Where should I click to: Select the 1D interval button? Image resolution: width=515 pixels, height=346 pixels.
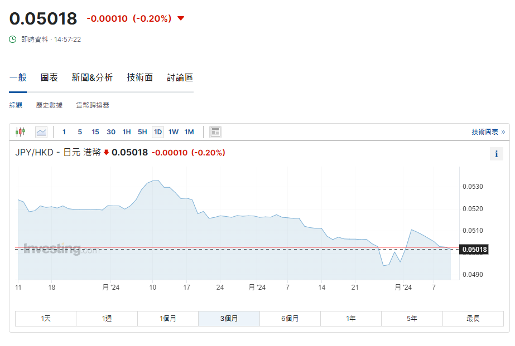[x=158, y=132]
